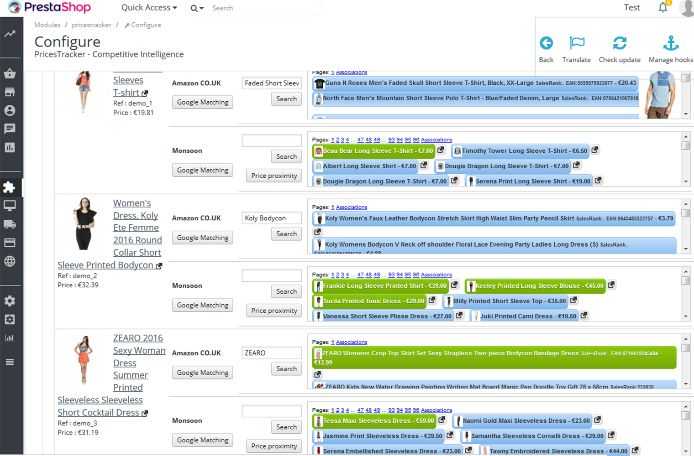Open Customer Service chat icon in sidebar

(10, 129)
